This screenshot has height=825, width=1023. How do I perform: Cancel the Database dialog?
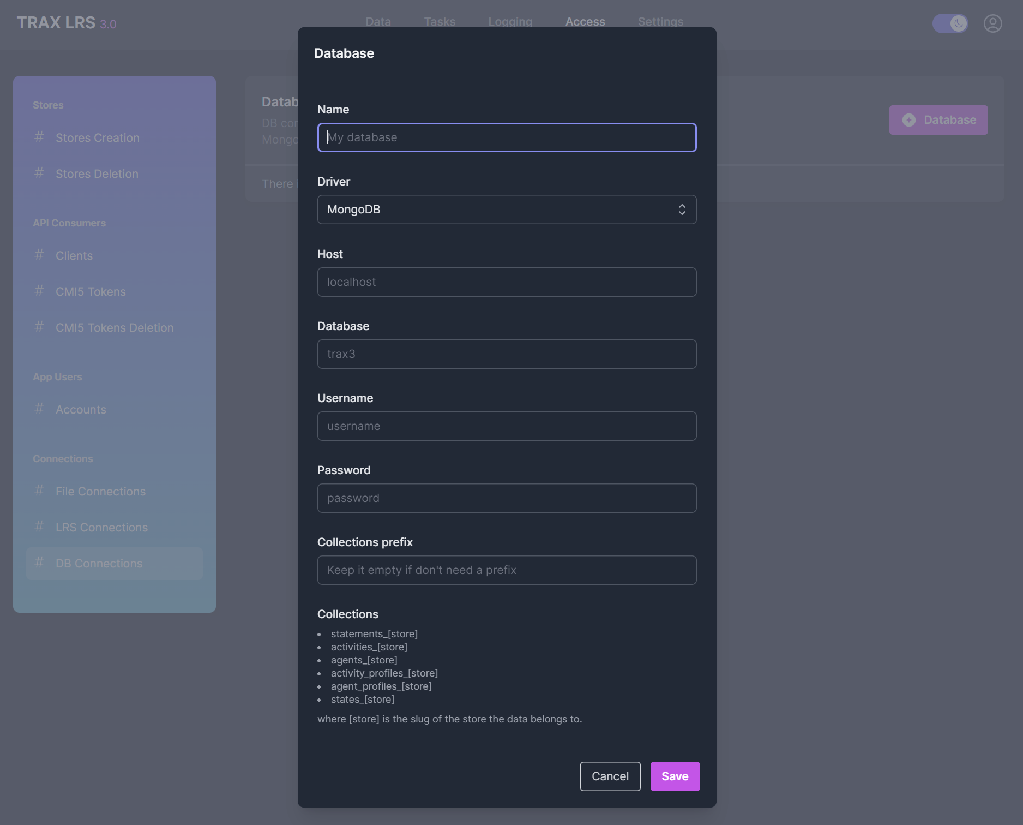610,776
